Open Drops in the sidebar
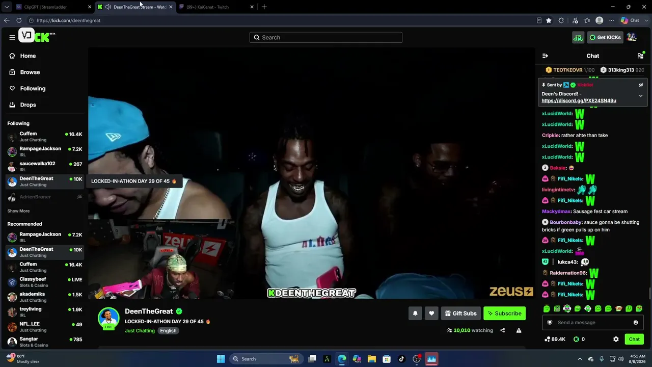This screenshot has height=367, width=652. coord(28,104)
